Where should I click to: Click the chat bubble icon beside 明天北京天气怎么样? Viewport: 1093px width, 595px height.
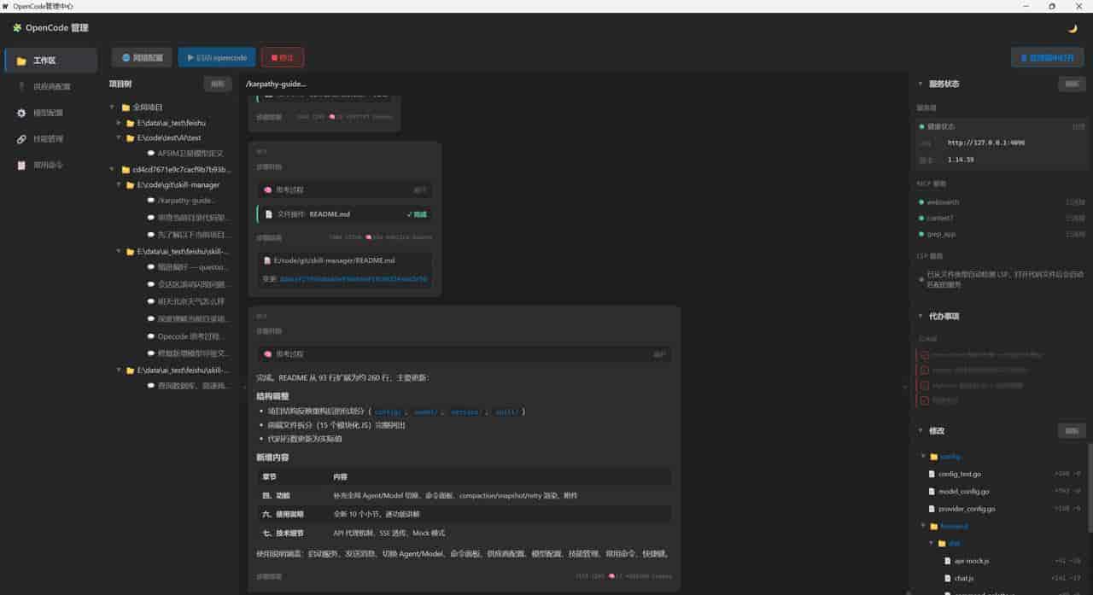pos(151,301)
